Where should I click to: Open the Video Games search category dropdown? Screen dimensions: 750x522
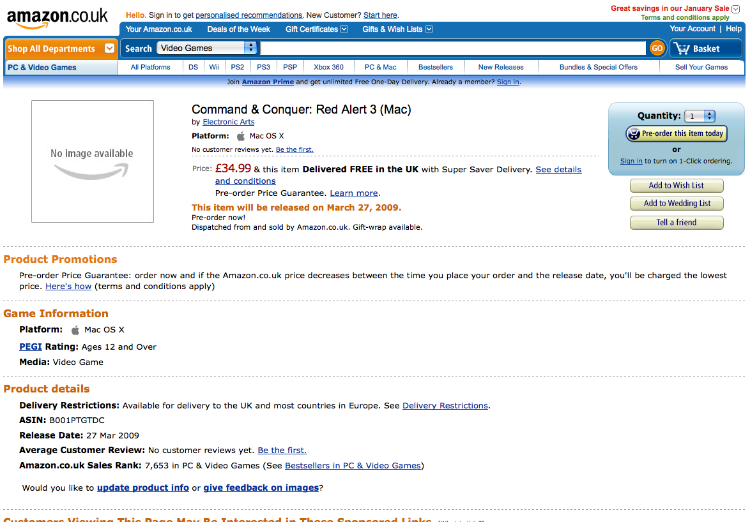tap(206, 48)
